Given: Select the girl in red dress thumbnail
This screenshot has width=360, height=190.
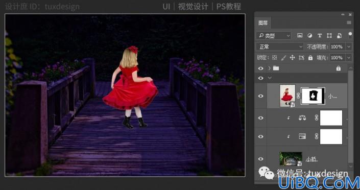Looking at the screenshot, I should click(x=287, y=96).
